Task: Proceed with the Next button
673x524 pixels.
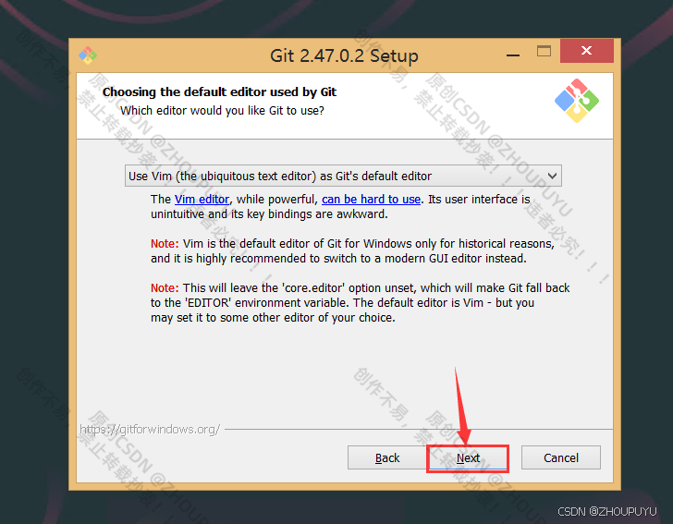Action: tap(468, 458)
